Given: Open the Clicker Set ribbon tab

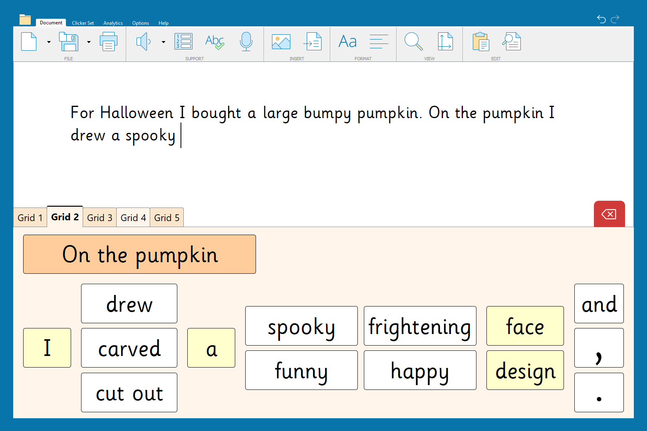Looking at the screenshot, I should pos(83,23).
